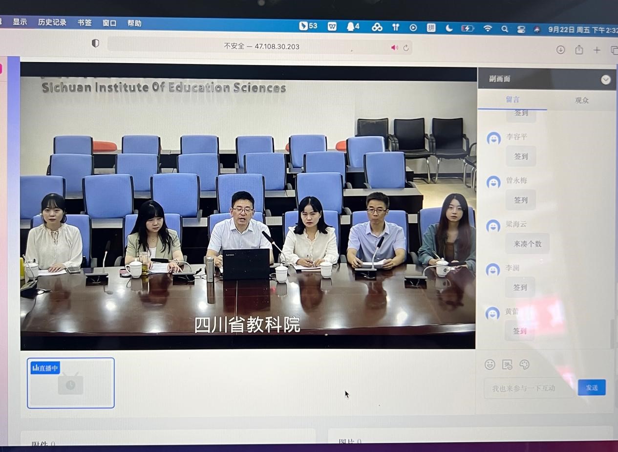Select the 直播中 stream thumbnail
The image size is (618, 452).
click(x=71, y=383)
